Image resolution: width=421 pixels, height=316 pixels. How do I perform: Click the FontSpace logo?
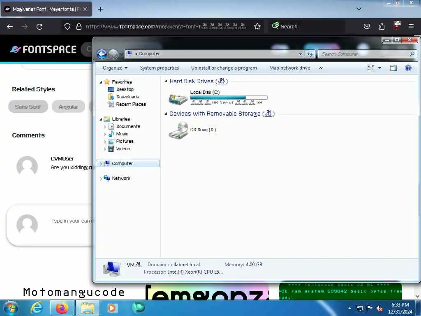pyautogui.click(x=43, y=49)
